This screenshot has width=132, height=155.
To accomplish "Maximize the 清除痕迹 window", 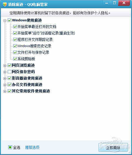I will pos(114,3).
